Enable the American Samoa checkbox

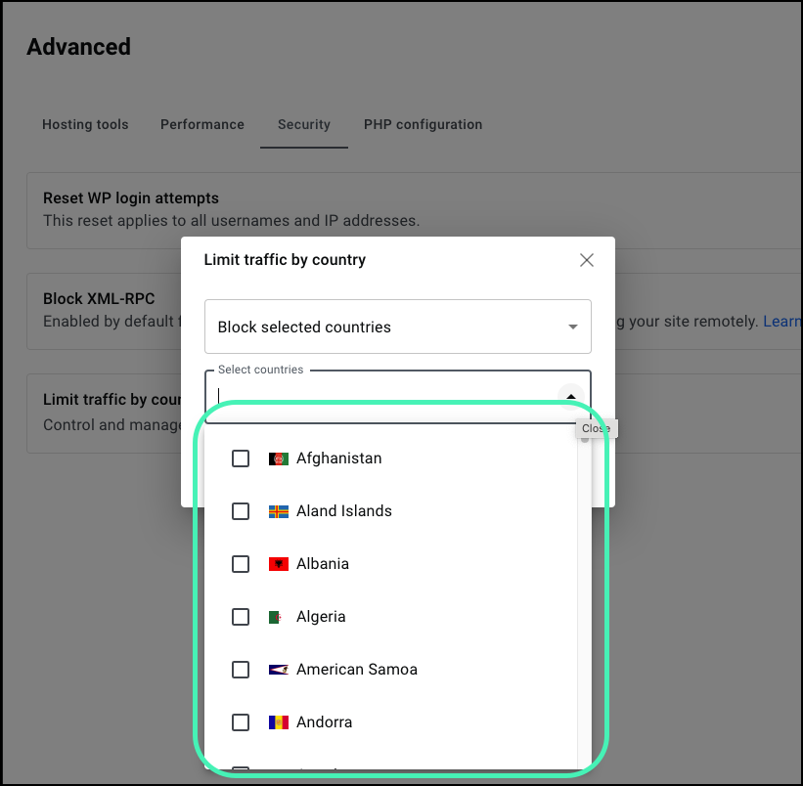click(x=241, y=670)
